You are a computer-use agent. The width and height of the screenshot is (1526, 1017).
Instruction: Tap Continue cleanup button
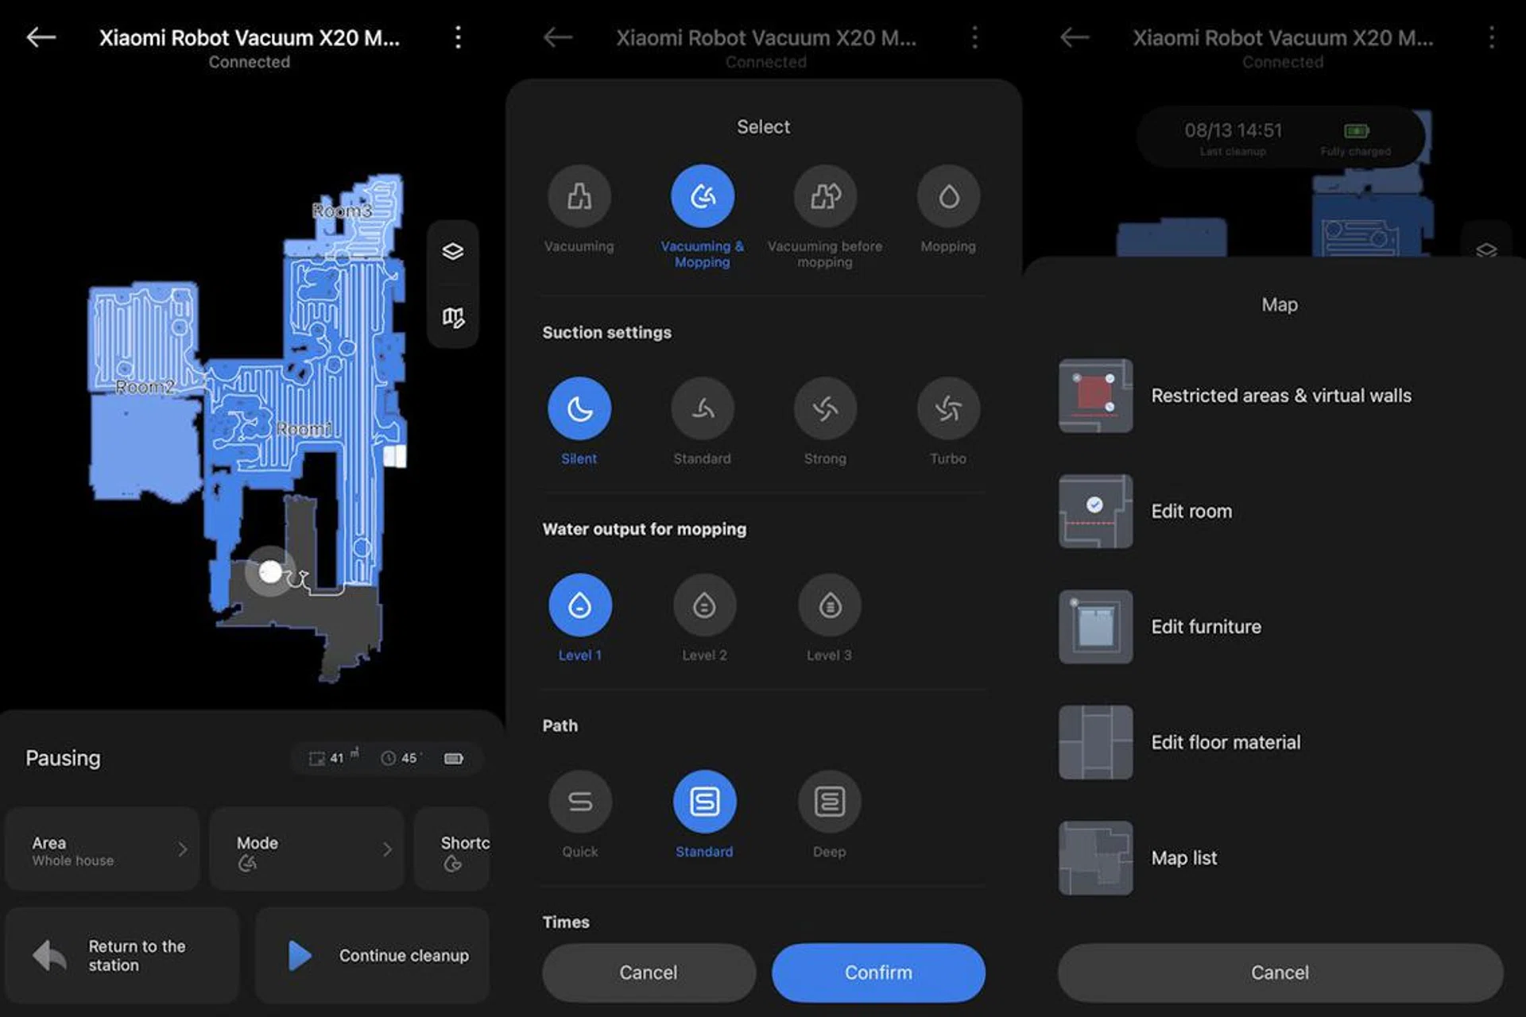[372, 956]
